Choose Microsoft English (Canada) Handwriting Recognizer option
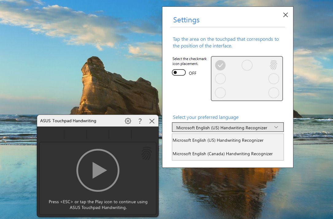Screen dimensions: 333x219 pyautogui.click(x=228, y=154)
